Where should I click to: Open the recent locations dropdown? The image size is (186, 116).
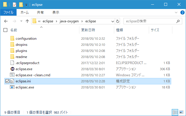tap(21, 21)
